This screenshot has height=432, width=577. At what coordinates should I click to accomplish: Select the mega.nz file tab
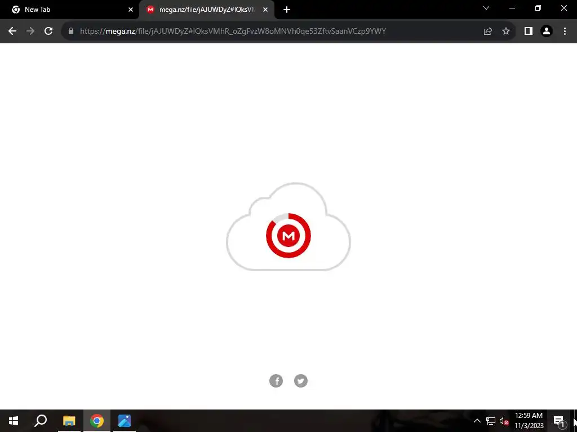click(207, 10)
